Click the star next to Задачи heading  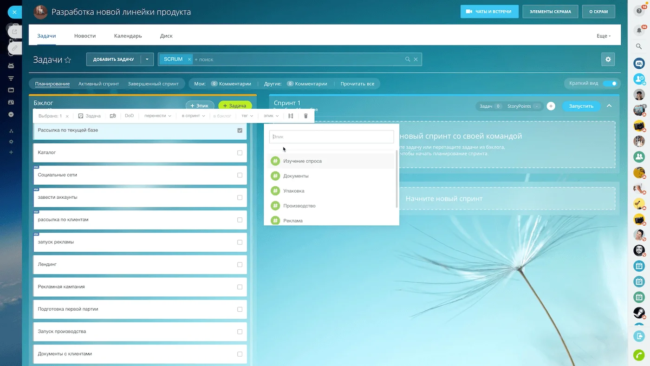(68, 60)
